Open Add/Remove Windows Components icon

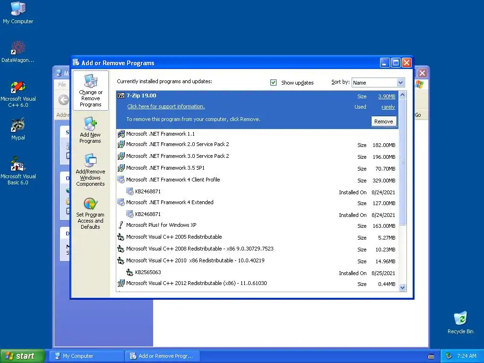(90, 161)
